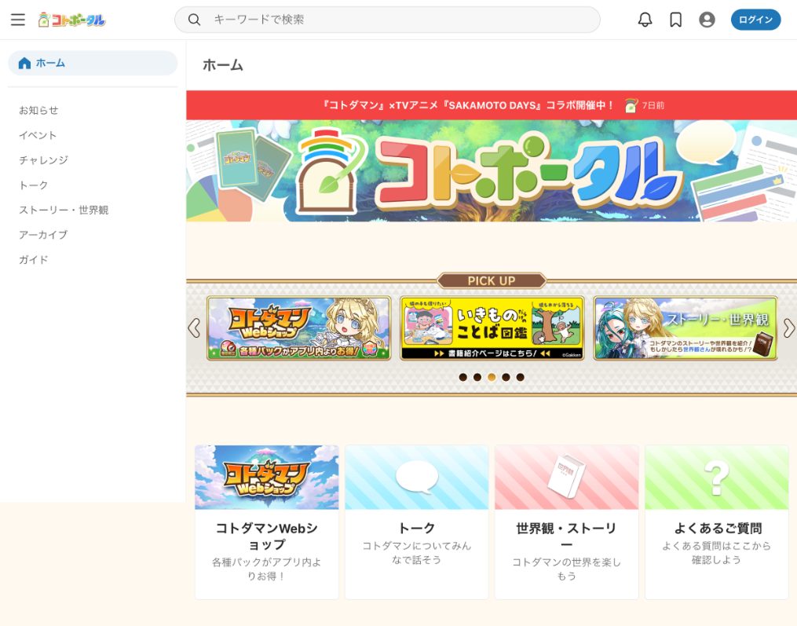The width and height of the screenshot is (797, 626).
Task: Open bookmarks icon in header
Action: click(x=675, y=20)
